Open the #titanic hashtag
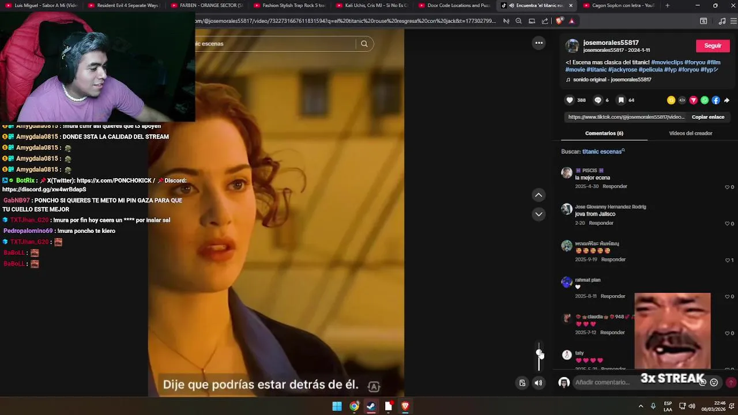 click(596, 70)
